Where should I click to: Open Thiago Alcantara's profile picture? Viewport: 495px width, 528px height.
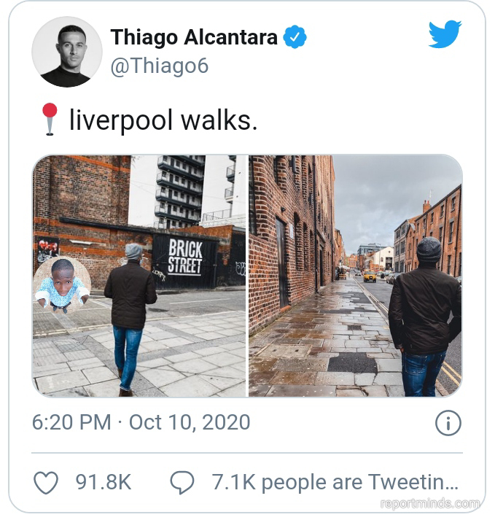[x=67, y=52]
